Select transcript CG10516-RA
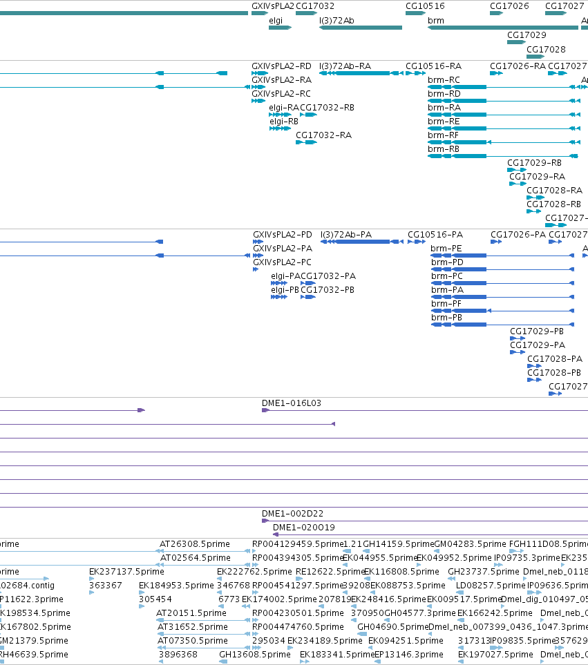588x665 pixels. [x=434, y=66]
